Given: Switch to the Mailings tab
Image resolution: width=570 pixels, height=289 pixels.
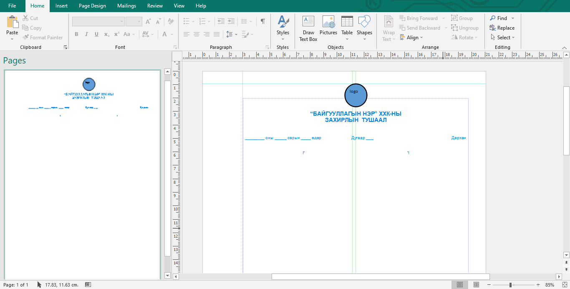Looking at the screenshot, I should pos(126,6).
